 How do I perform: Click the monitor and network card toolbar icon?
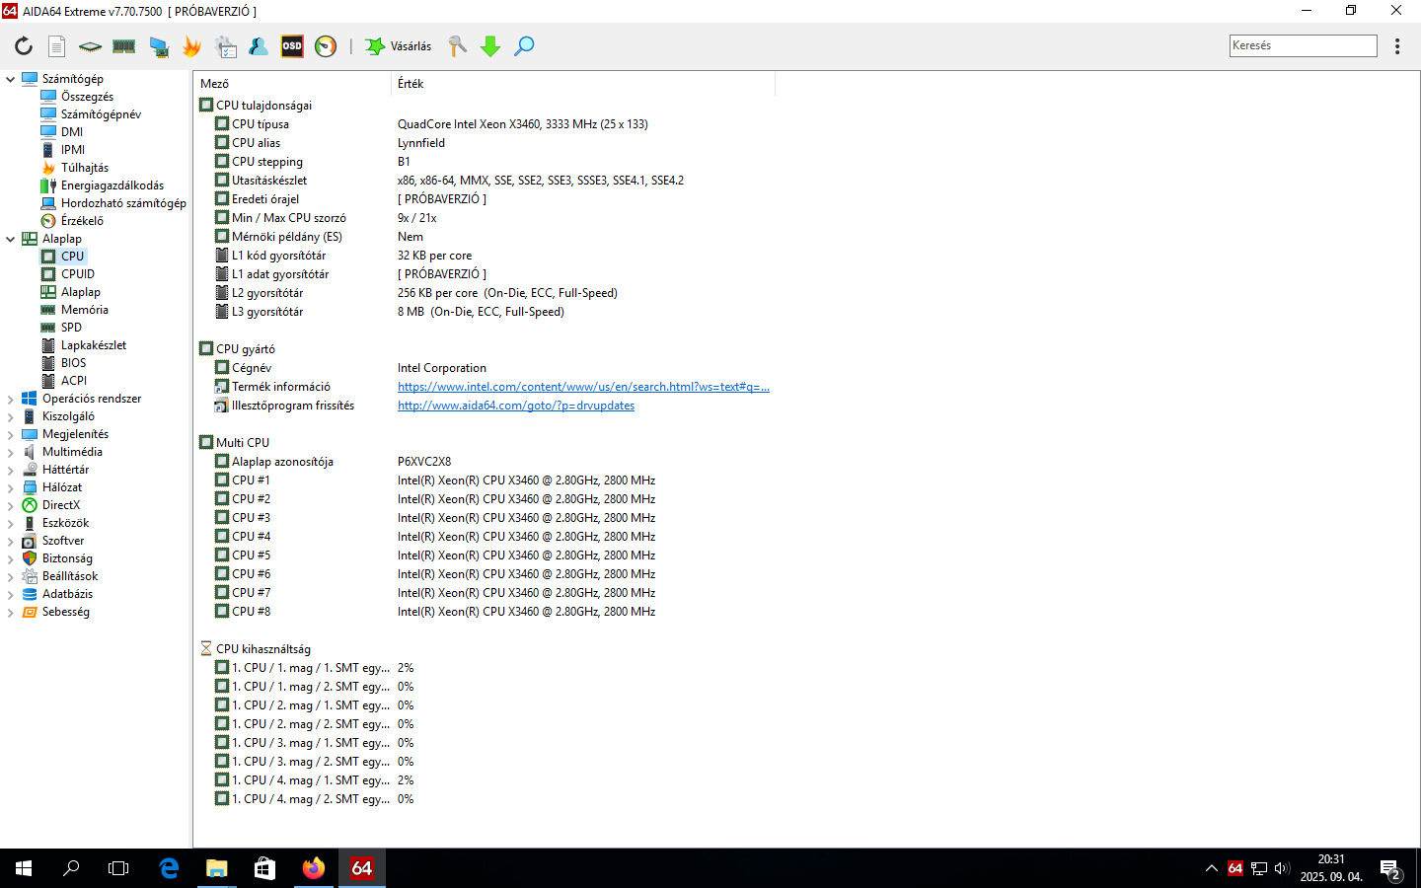pos(158,46)
